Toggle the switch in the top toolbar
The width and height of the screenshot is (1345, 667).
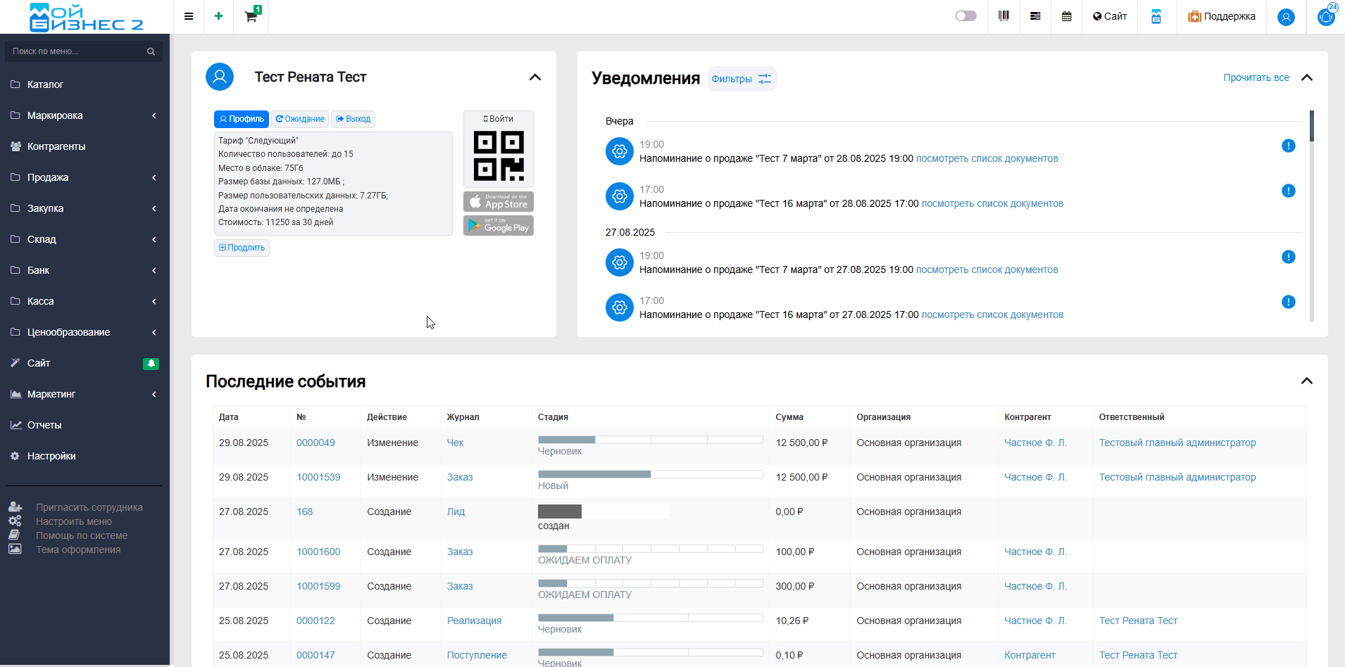point(965,16)
